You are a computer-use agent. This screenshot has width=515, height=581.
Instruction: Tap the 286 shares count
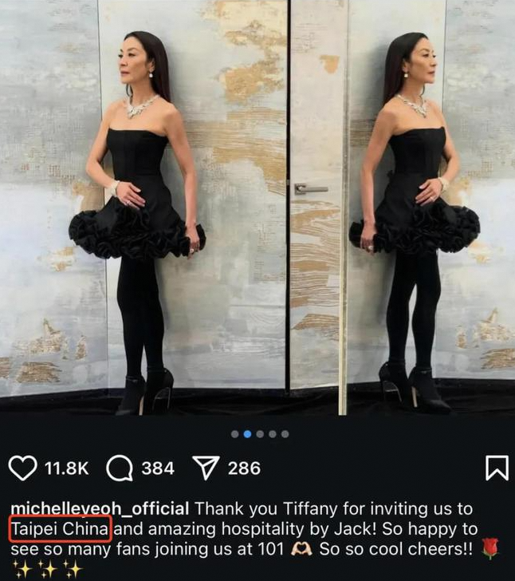coord(245,468)
